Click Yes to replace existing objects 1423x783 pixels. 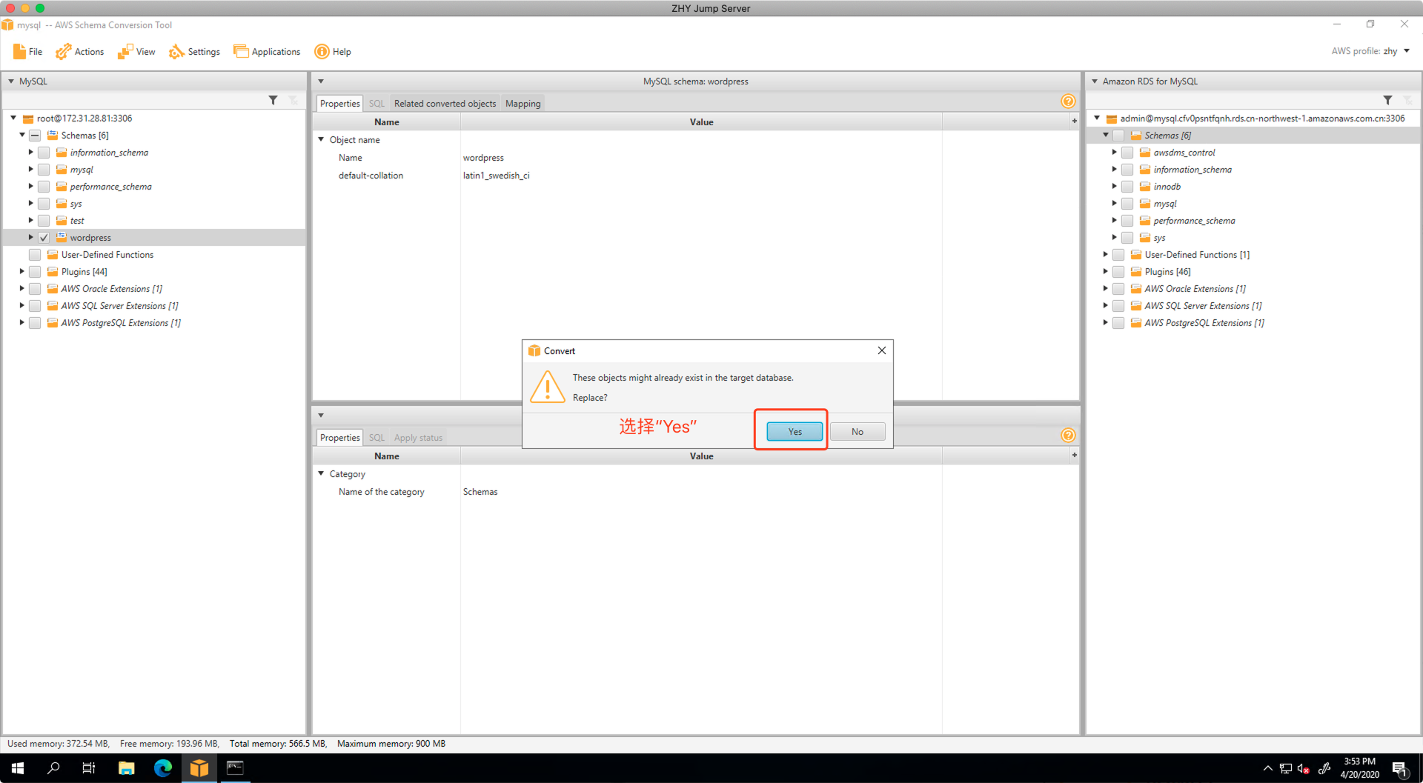coord(795,432)
